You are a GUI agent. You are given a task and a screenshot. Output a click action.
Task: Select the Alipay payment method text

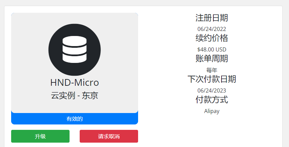[x=212, y=111]
